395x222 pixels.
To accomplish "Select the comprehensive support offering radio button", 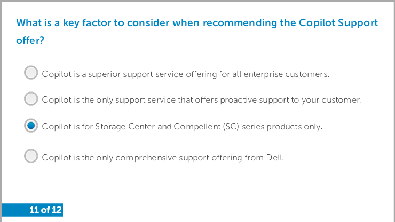I will [x=31, y=156].
